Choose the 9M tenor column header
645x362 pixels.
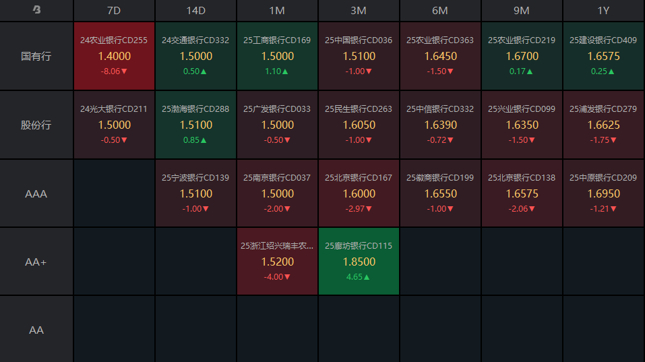point(522,11)
